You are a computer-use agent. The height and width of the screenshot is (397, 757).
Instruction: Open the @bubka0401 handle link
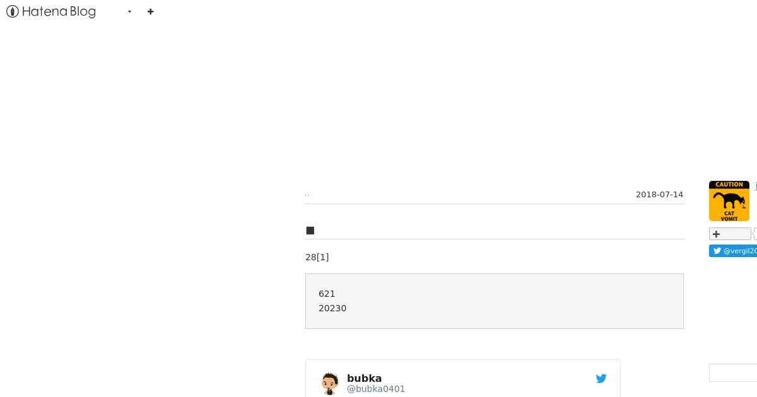coord(376,389)
